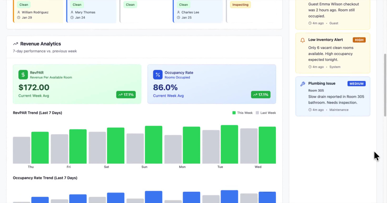Click the $172.00 RevPAR value

click(x=34, y=87)
